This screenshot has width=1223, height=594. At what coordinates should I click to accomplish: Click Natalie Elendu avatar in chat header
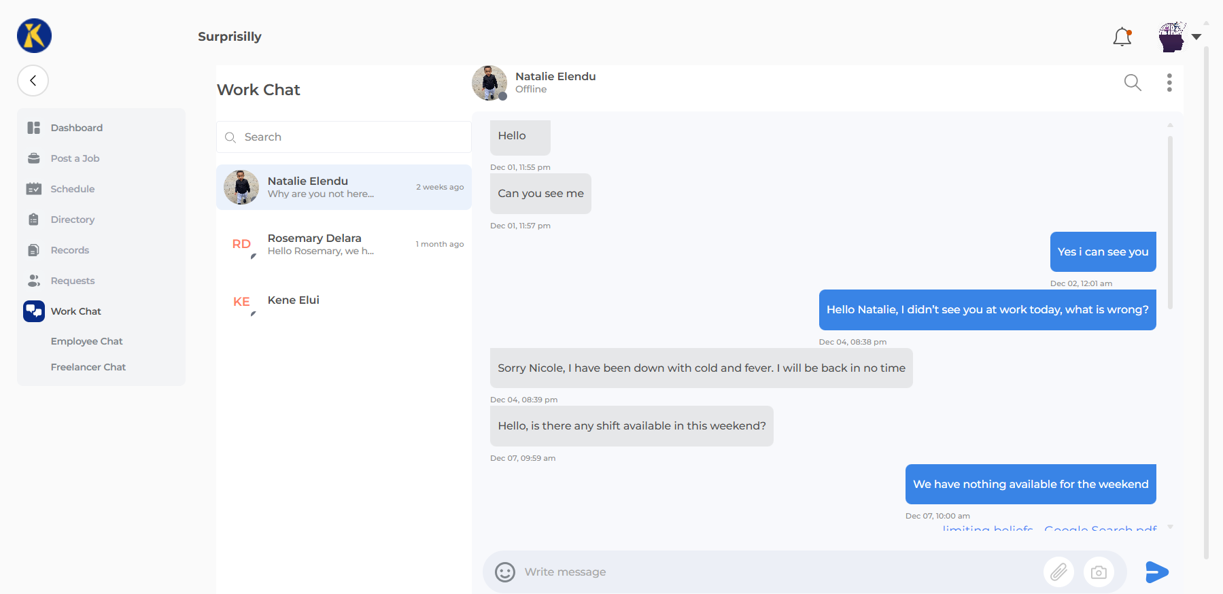[x=489, y=83]
